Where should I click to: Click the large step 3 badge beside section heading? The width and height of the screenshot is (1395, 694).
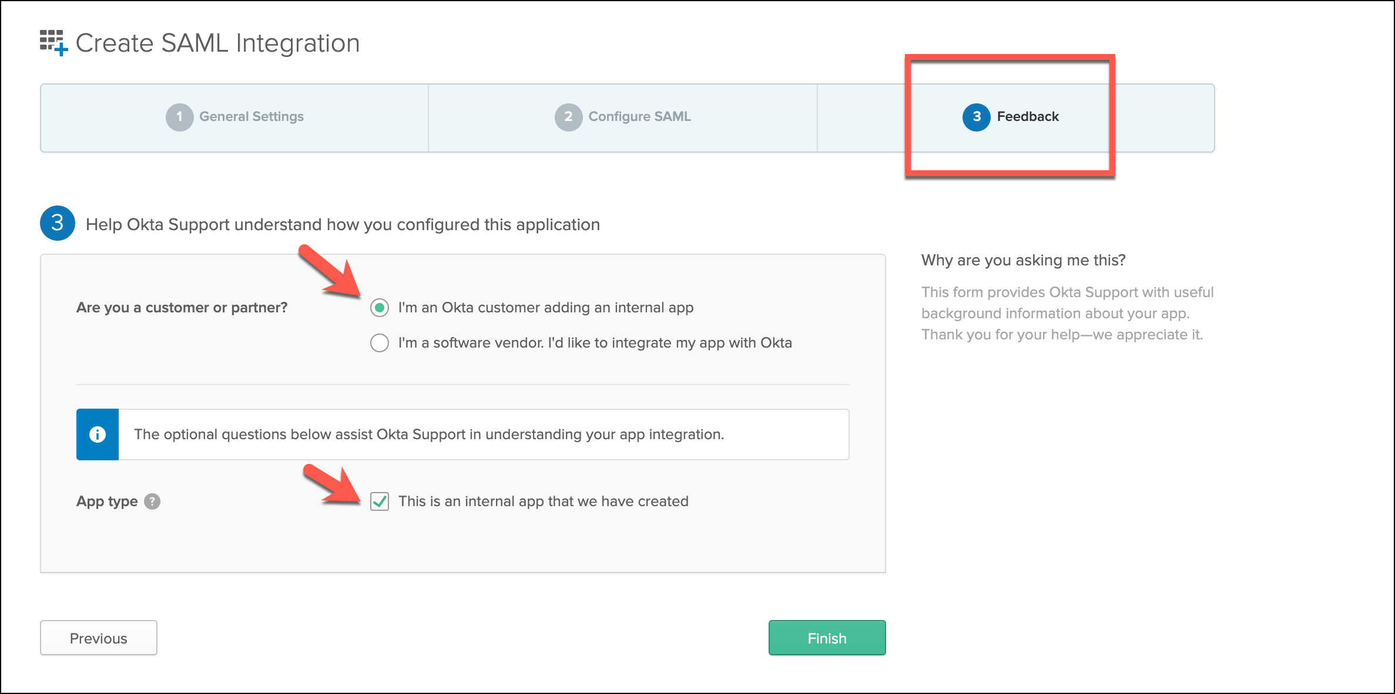[x=58, y=223]
